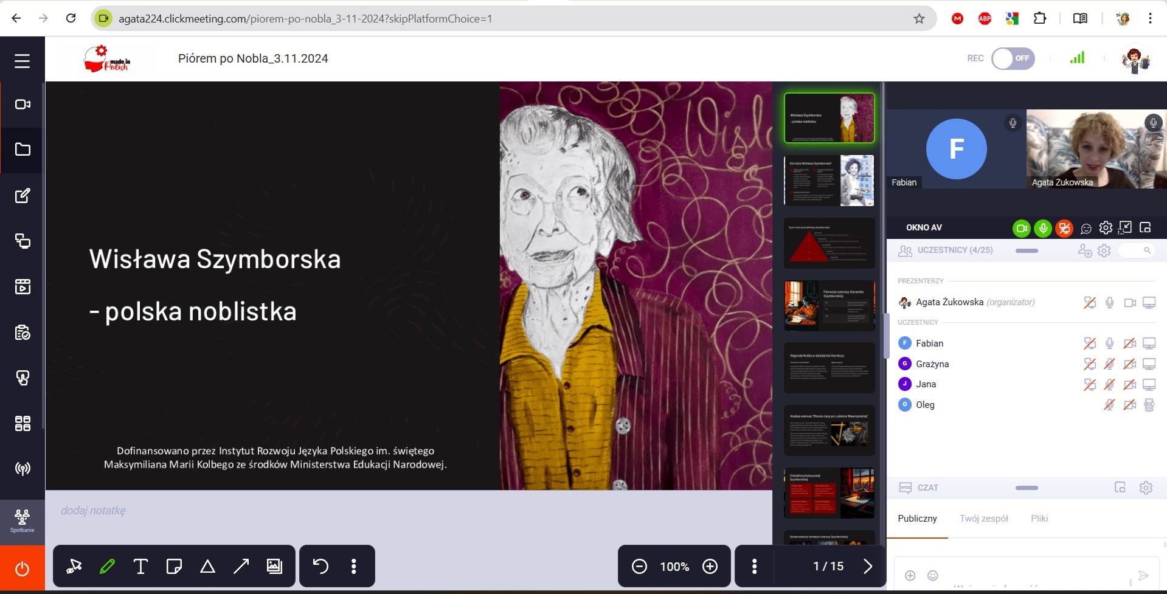1167x594 pixels.
Task: Open AV window settings gear
Action: [x=1106, y=228]
